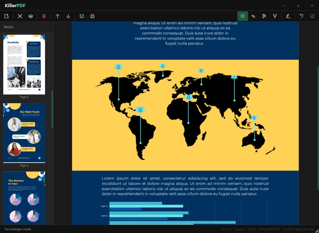Screen dimensions: 319x233
Task: Select the Page 5 Our Best Team thumbnail
Action: [x=24, y=133]
